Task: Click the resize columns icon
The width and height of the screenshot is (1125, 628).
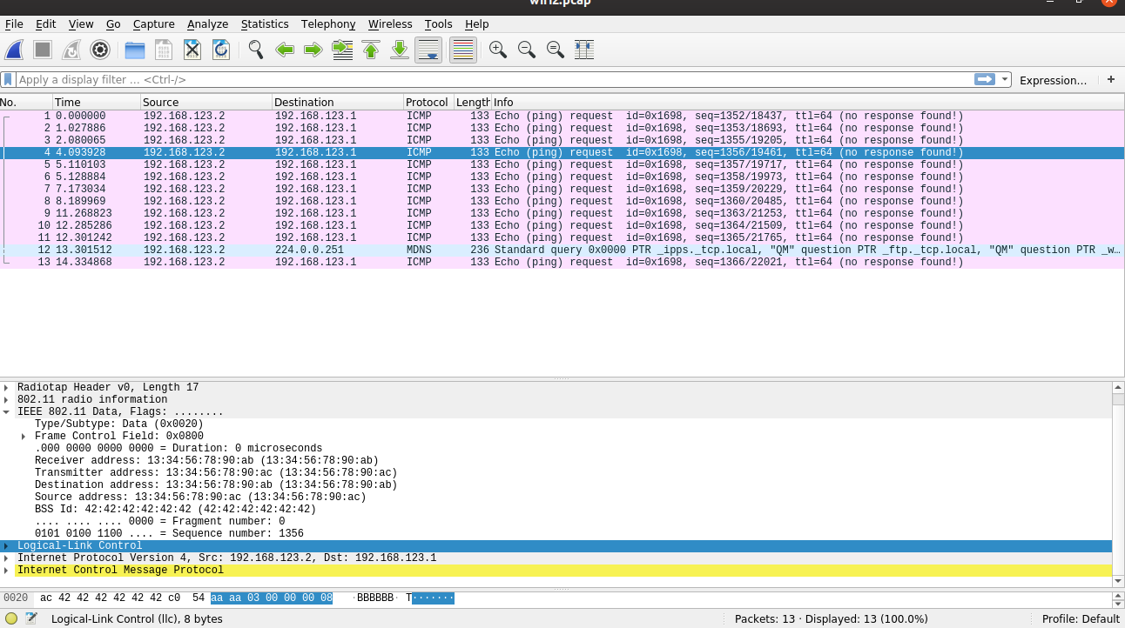Action: tap(583, 50)
